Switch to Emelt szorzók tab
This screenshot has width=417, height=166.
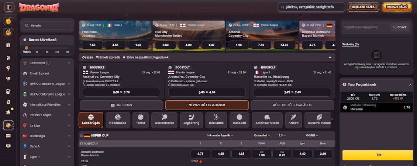coord(108,57)
